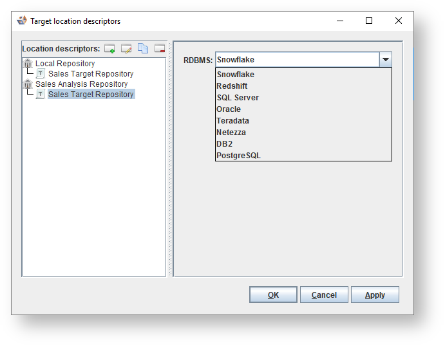Click the copy location descriptor icon
445x346 pixels.
(x=143, y=48)
